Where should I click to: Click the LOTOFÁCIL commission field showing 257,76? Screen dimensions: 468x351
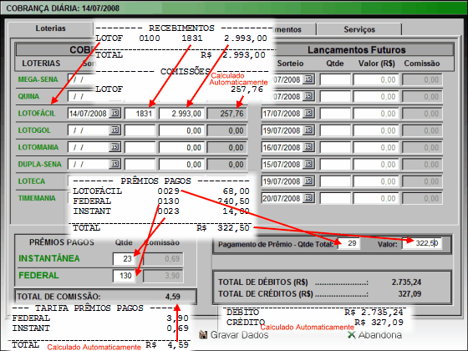[x=227, y=114]
